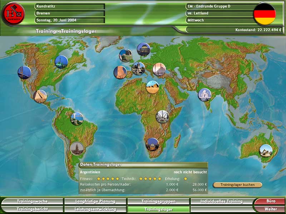Select the Egypt pyramids training camp
Screen dimensions: 286x214
[152, 87]
